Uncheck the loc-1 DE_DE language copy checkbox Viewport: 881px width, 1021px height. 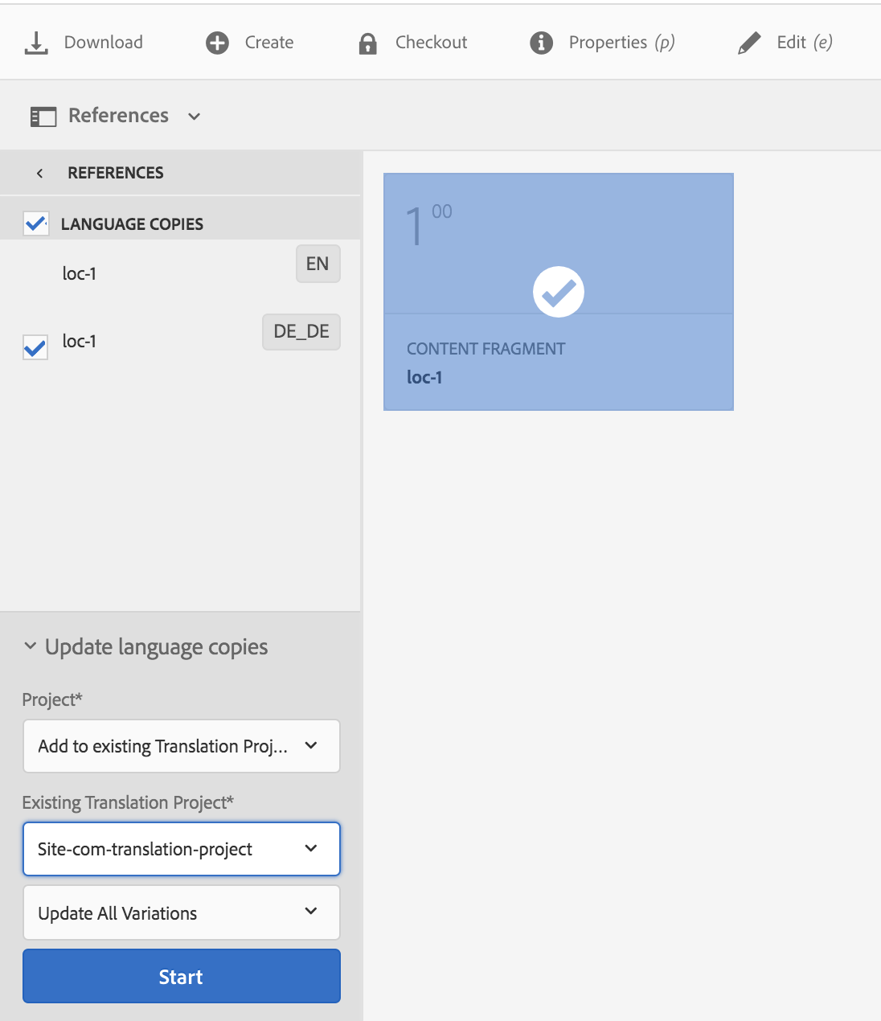35,347
